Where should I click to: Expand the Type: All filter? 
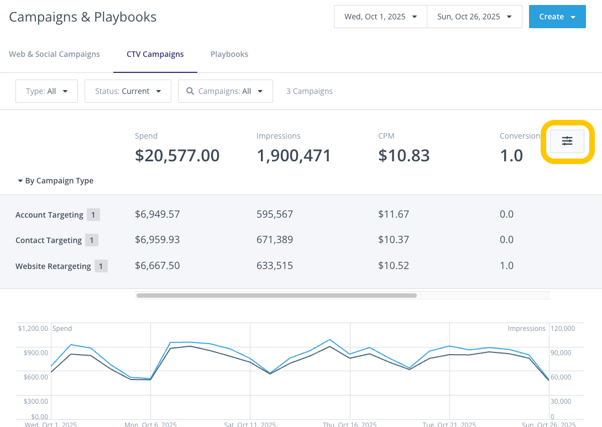[46, 91]
